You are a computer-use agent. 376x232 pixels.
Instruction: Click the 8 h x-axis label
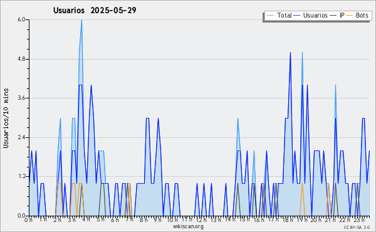tap(144, 219)
